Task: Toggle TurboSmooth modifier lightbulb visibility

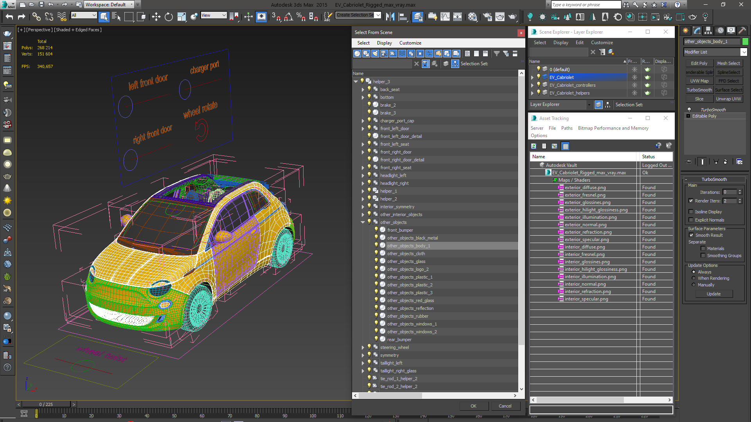Action: coord(689,110)
